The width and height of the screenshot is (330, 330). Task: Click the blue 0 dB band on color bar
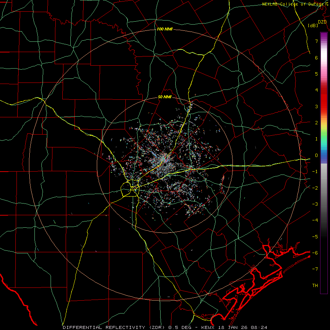(x=324, y=155)
